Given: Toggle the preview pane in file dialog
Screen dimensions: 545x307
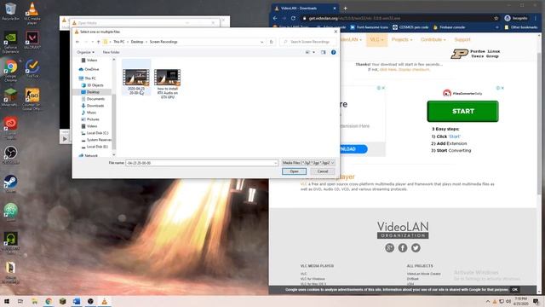Looking at the screenshot, I should tap(324, 52).
